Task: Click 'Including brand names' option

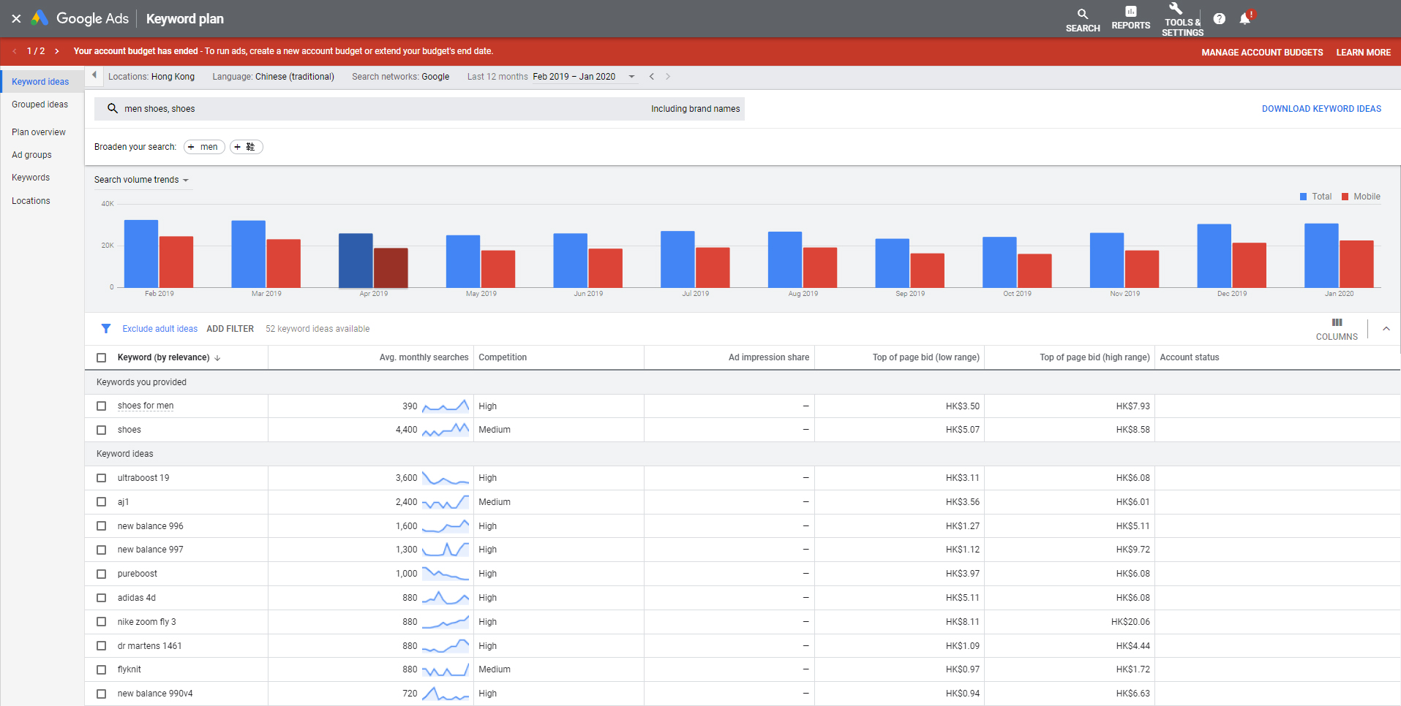Action: (695, 109)
